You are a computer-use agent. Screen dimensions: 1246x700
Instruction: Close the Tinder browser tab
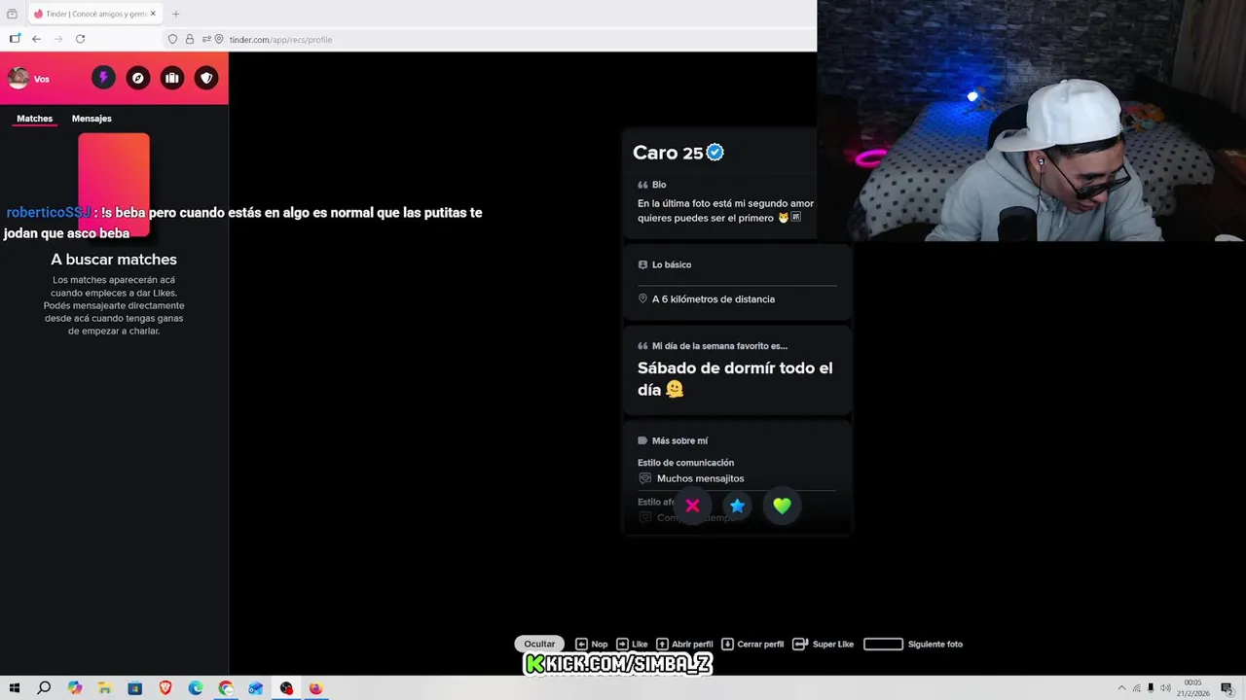point(153,14)
